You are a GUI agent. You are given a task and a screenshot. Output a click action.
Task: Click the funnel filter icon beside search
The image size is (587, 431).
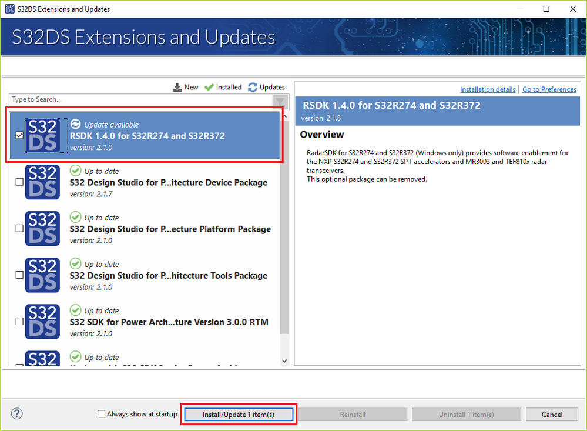(280, 102)
